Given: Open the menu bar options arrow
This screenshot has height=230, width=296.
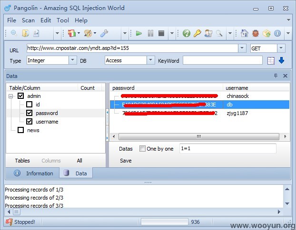Looking at the screenshot, I should (288, 20).
